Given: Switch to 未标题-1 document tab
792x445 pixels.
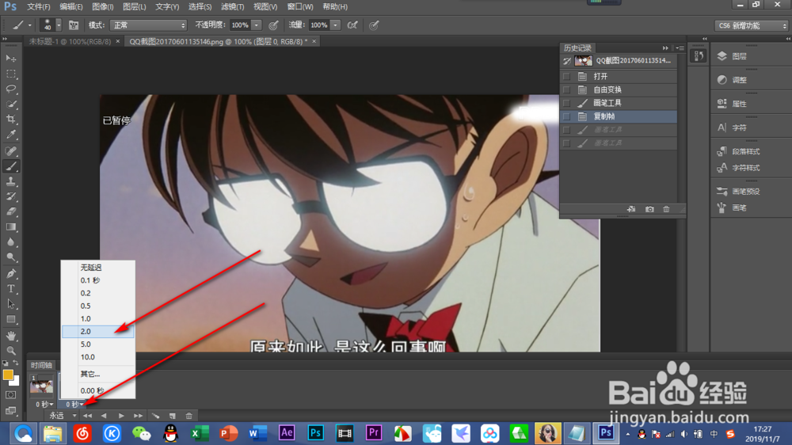Looking at the screenshot, I should click(x=70, y=41).
